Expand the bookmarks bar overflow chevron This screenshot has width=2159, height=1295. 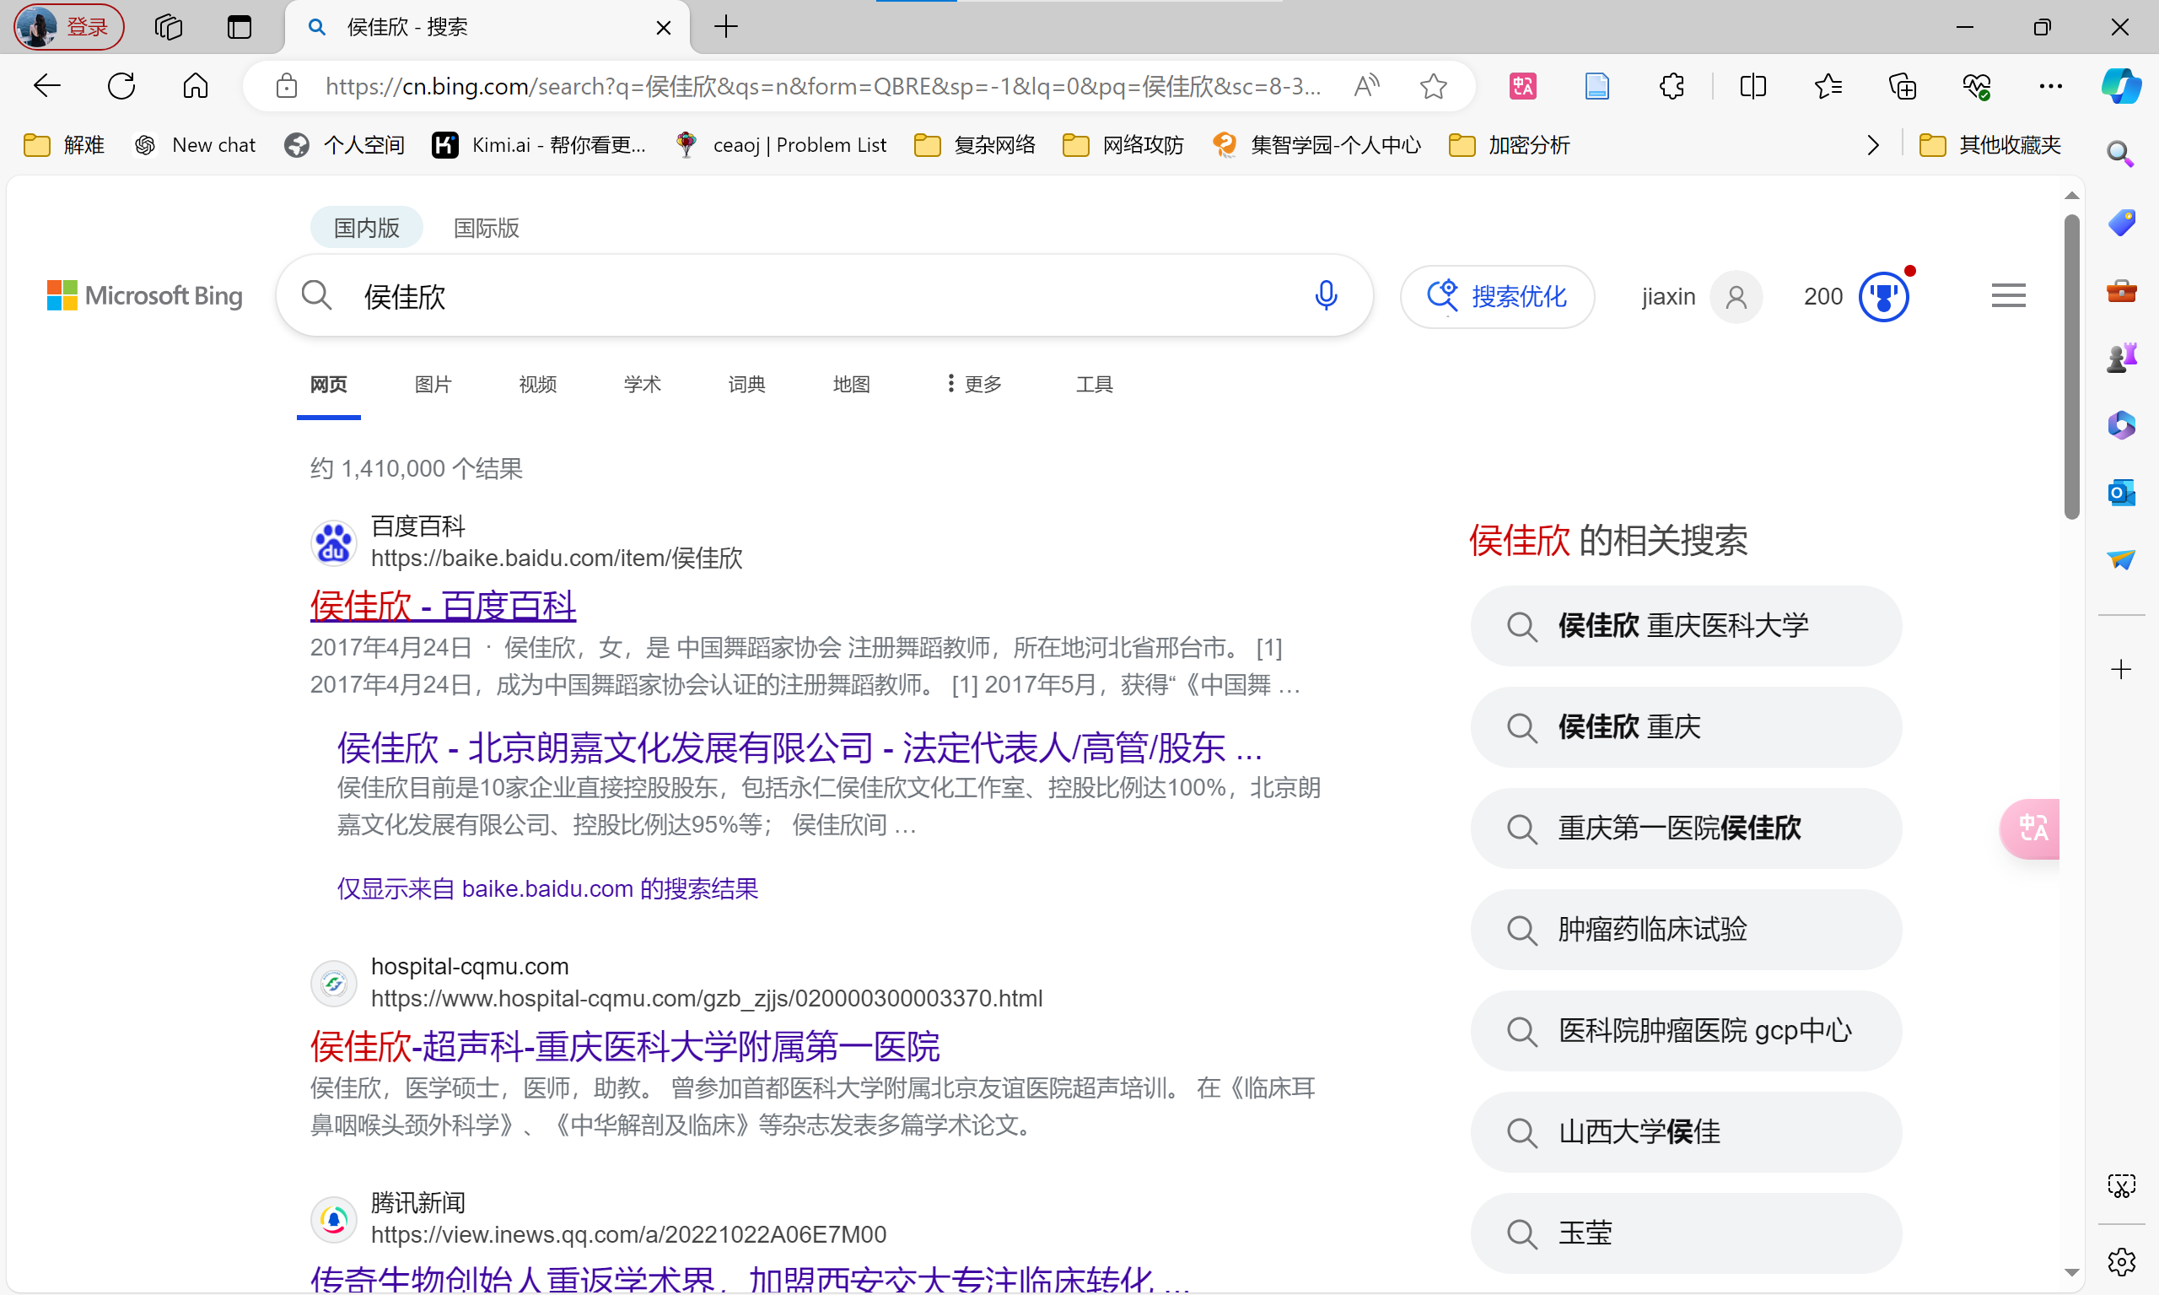tap(1873, 145)
